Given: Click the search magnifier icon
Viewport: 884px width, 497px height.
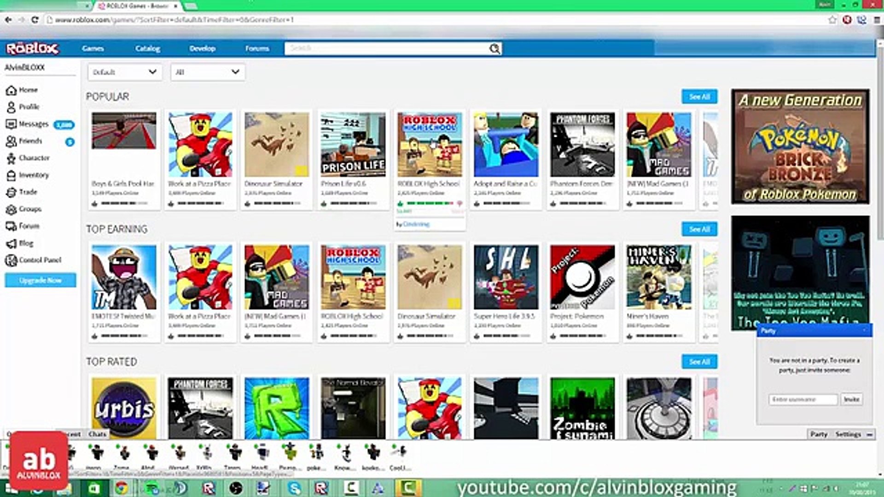Looking at the screenshot, I should pos(494,49).
